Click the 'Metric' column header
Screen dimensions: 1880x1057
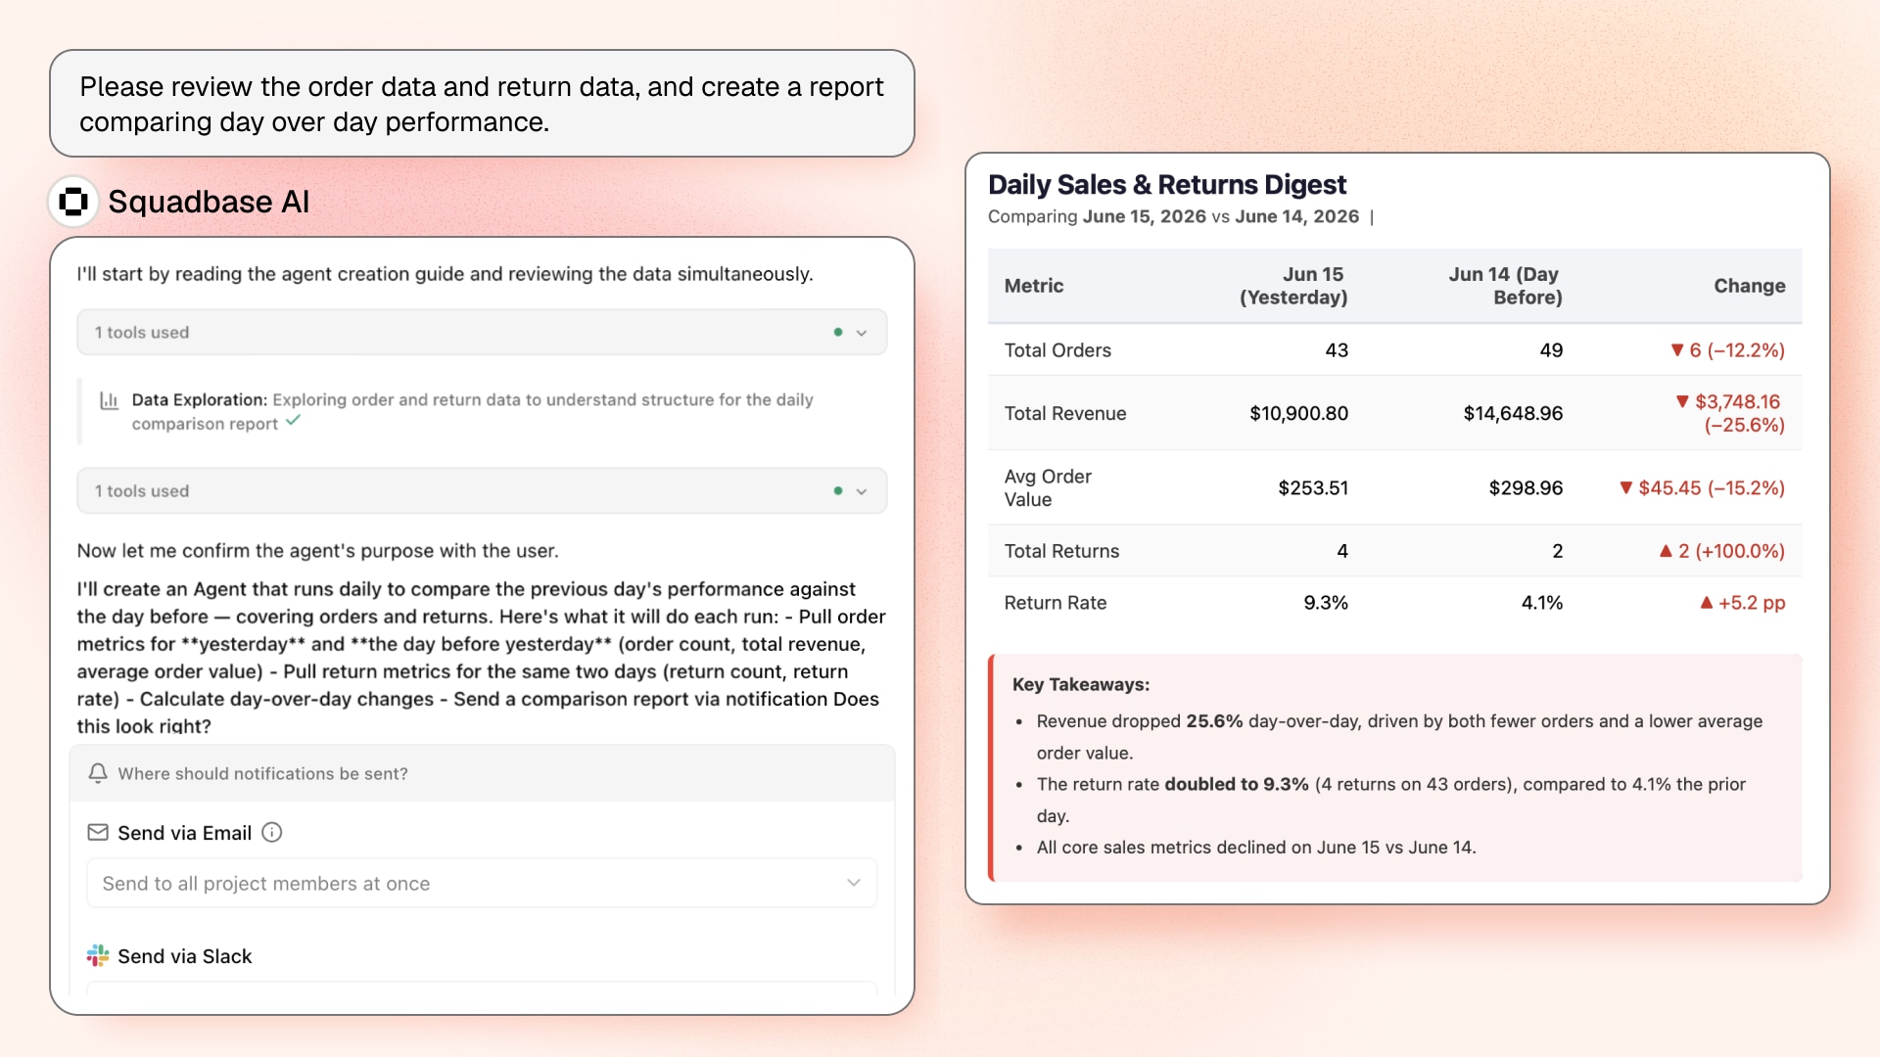click(1034, 286)
